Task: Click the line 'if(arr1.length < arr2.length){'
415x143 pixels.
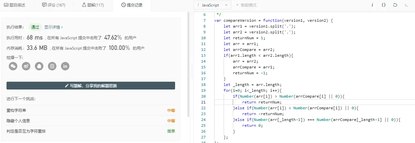Action: 259,55
